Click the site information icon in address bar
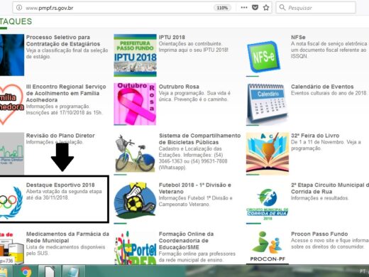Image resolution: width=369 pixels, height=277 pixels. pos(19,8)
